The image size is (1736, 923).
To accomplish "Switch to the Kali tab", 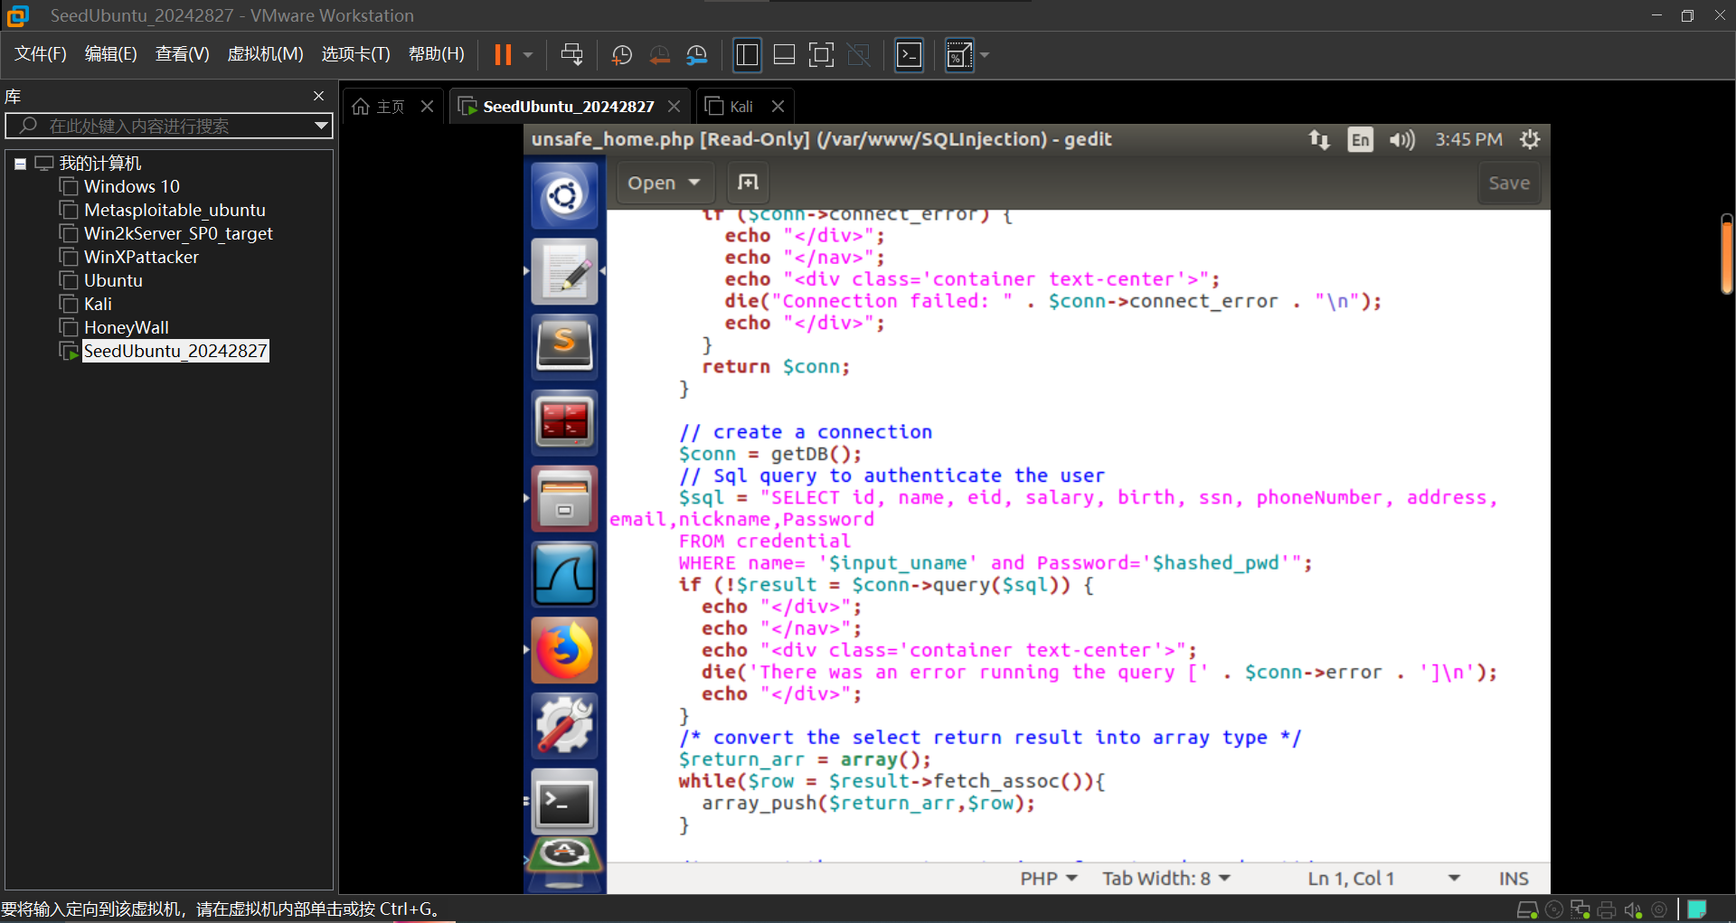I will click(x=741, y=107).
